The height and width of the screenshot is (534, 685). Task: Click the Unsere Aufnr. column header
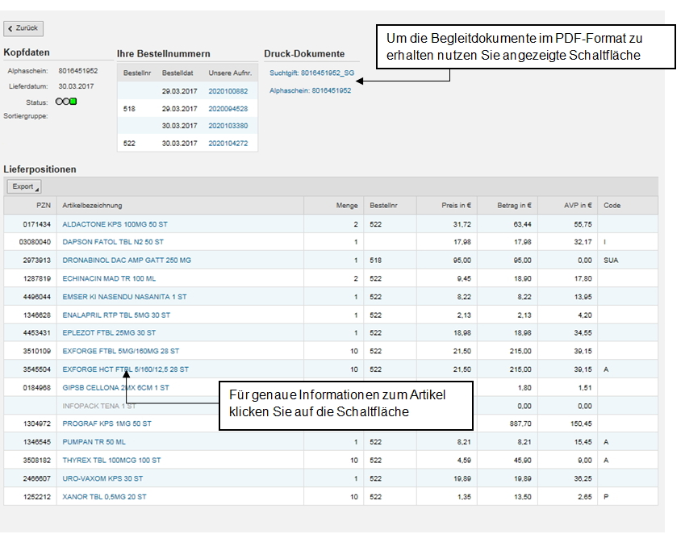pyautogui.click(x=230, y=73)
